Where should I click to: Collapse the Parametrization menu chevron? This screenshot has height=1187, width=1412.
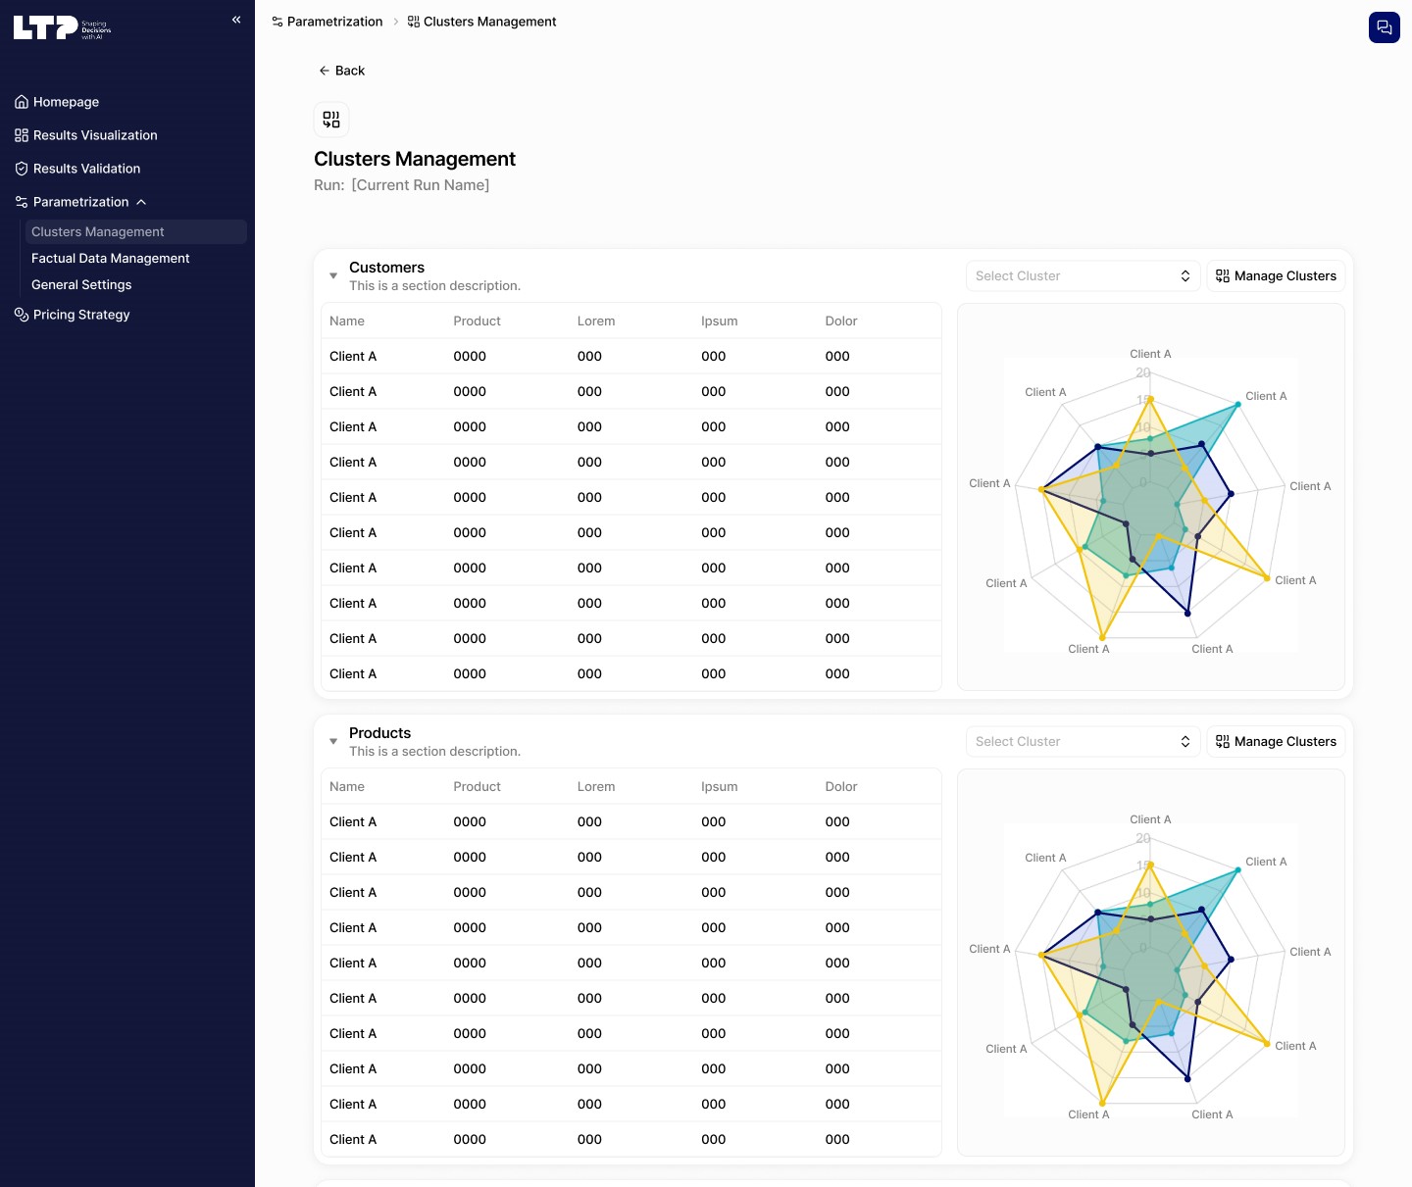click(141, 201)
